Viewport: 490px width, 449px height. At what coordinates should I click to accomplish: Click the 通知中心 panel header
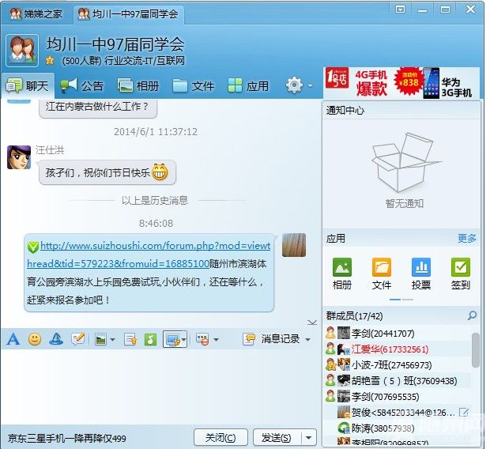point(401,111)
